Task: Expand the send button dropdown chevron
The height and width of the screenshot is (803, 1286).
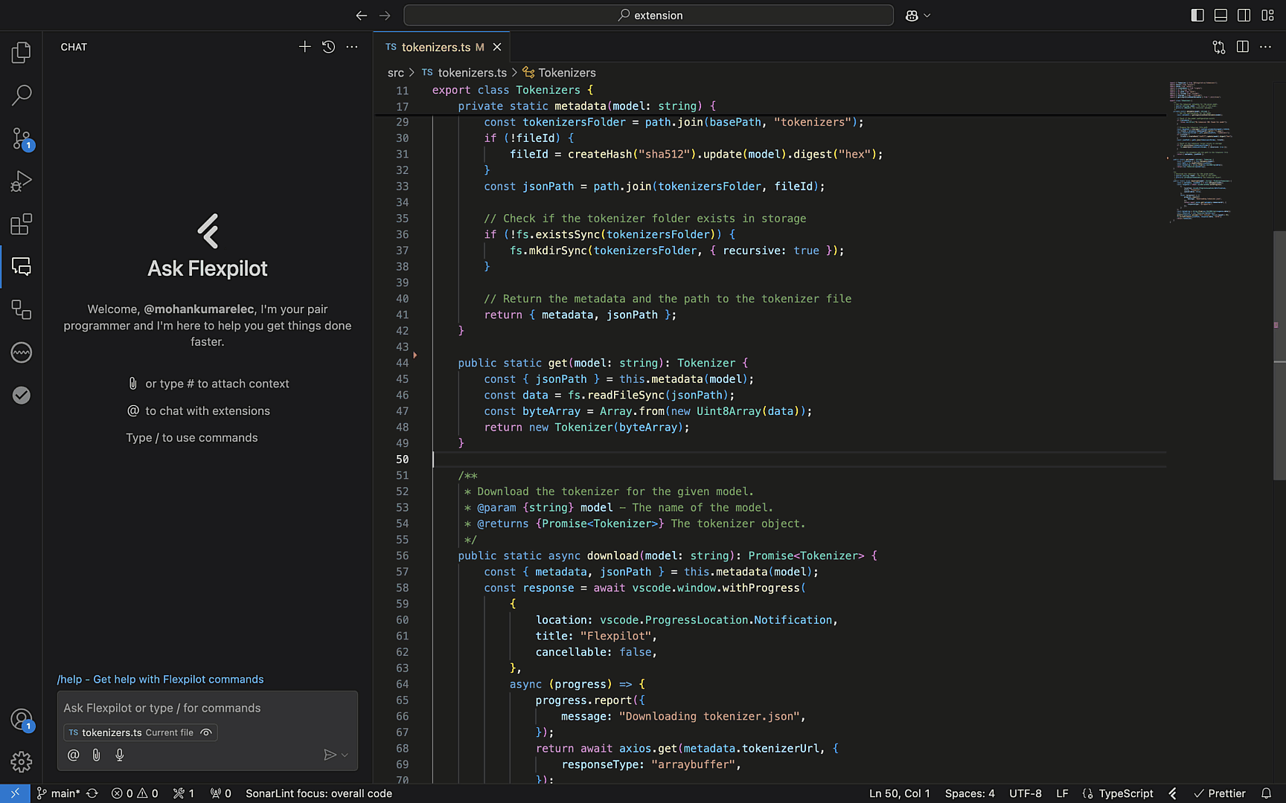Action: (x=345, y=755)
